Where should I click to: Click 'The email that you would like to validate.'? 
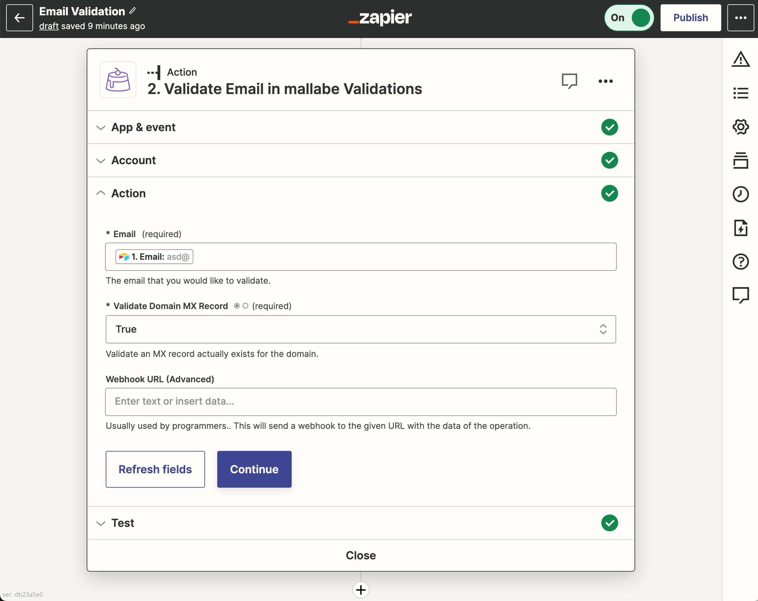pyautogui.click(x=188, y=281)
